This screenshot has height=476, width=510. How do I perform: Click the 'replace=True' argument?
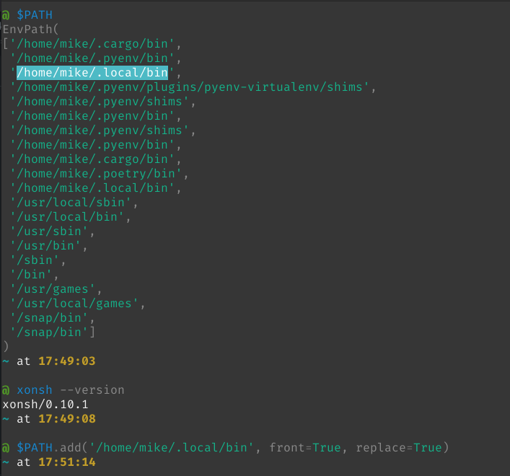tap(399, 448)
